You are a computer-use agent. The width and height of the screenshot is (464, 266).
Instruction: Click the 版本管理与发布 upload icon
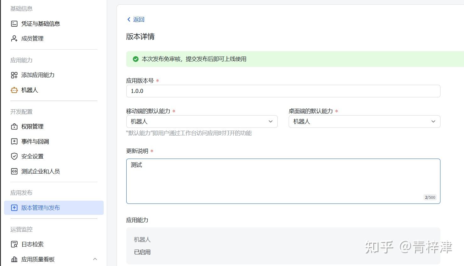point(14,208)
